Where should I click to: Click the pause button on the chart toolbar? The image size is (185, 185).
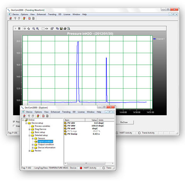tap(19, 29)
